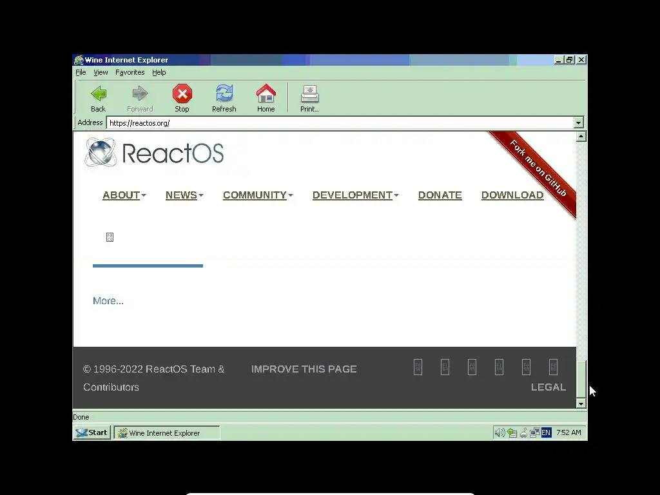This screenshot has width=660, height=495.
Task: Open the Help menu
Action: pos(159,72)
